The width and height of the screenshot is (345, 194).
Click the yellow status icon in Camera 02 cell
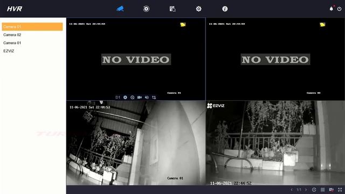[322, 24]
